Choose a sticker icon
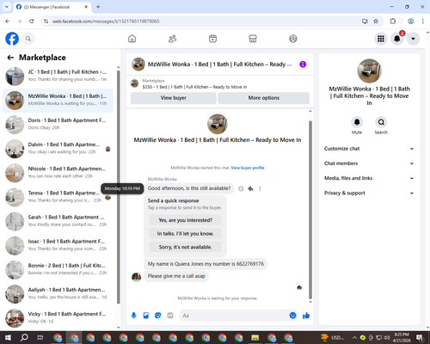 [158, 316]
